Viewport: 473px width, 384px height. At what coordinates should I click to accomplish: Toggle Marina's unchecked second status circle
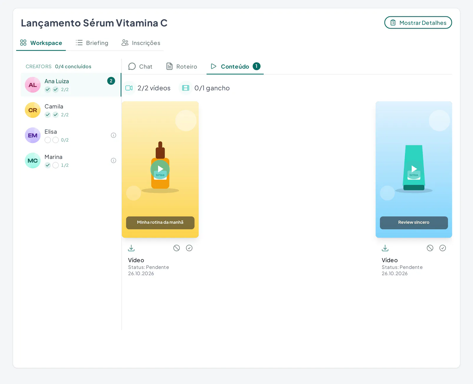(x=56, y=165)
